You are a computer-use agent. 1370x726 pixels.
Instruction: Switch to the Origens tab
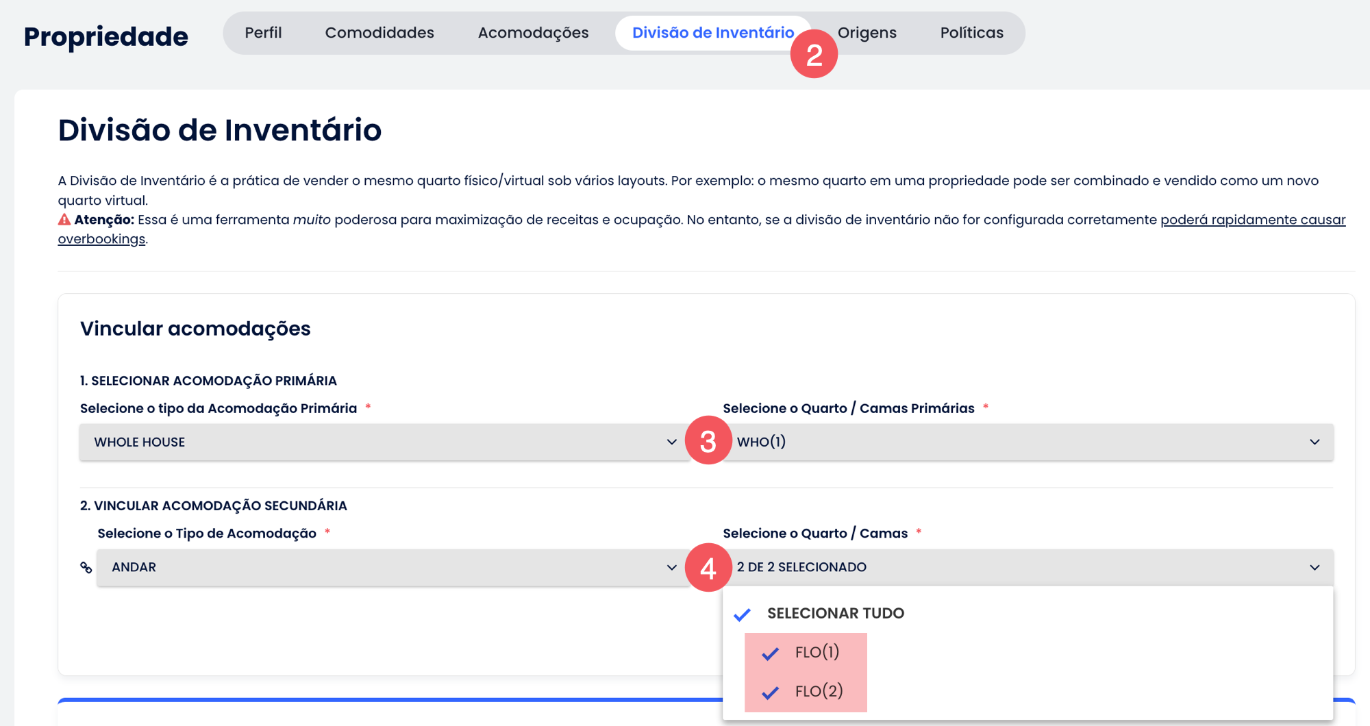click(867, 33)
